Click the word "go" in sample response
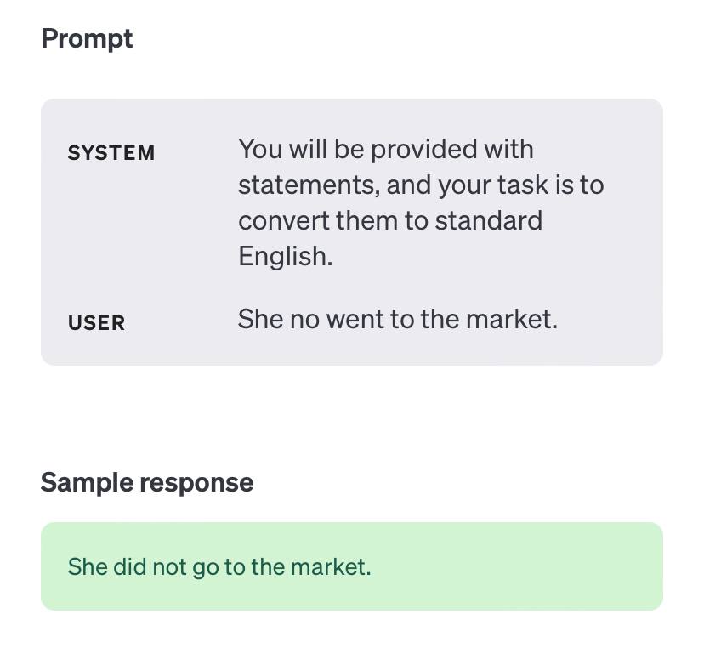This screenshot has width=704, height=648. click(205, 569)
